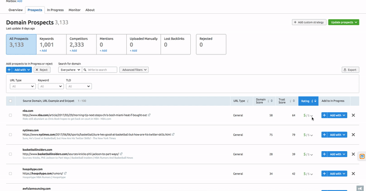Show info icon for Rating column
The image size is (366, 191).
[x=312, y=101]
